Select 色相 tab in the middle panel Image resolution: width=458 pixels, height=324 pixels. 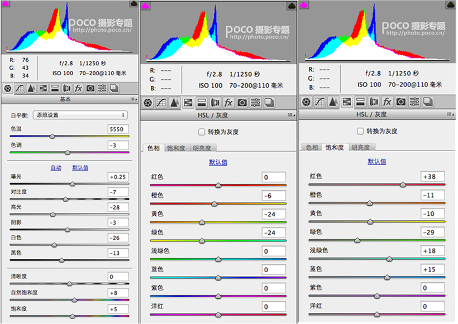154,148
